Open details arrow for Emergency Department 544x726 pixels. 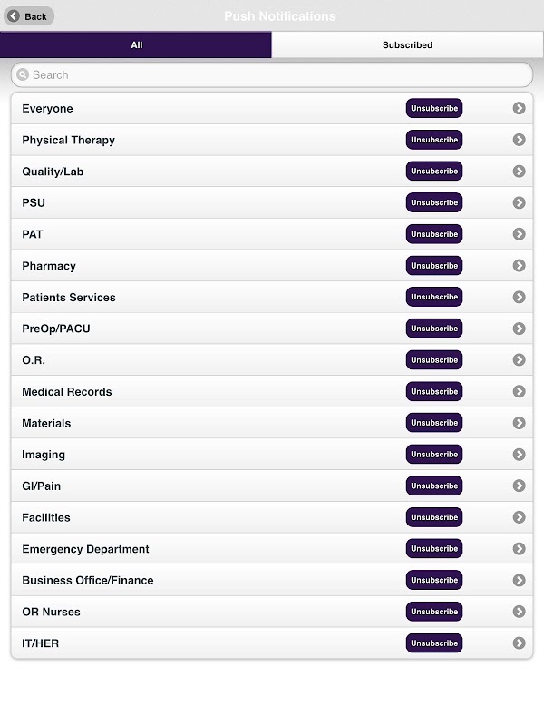point(519,549)
